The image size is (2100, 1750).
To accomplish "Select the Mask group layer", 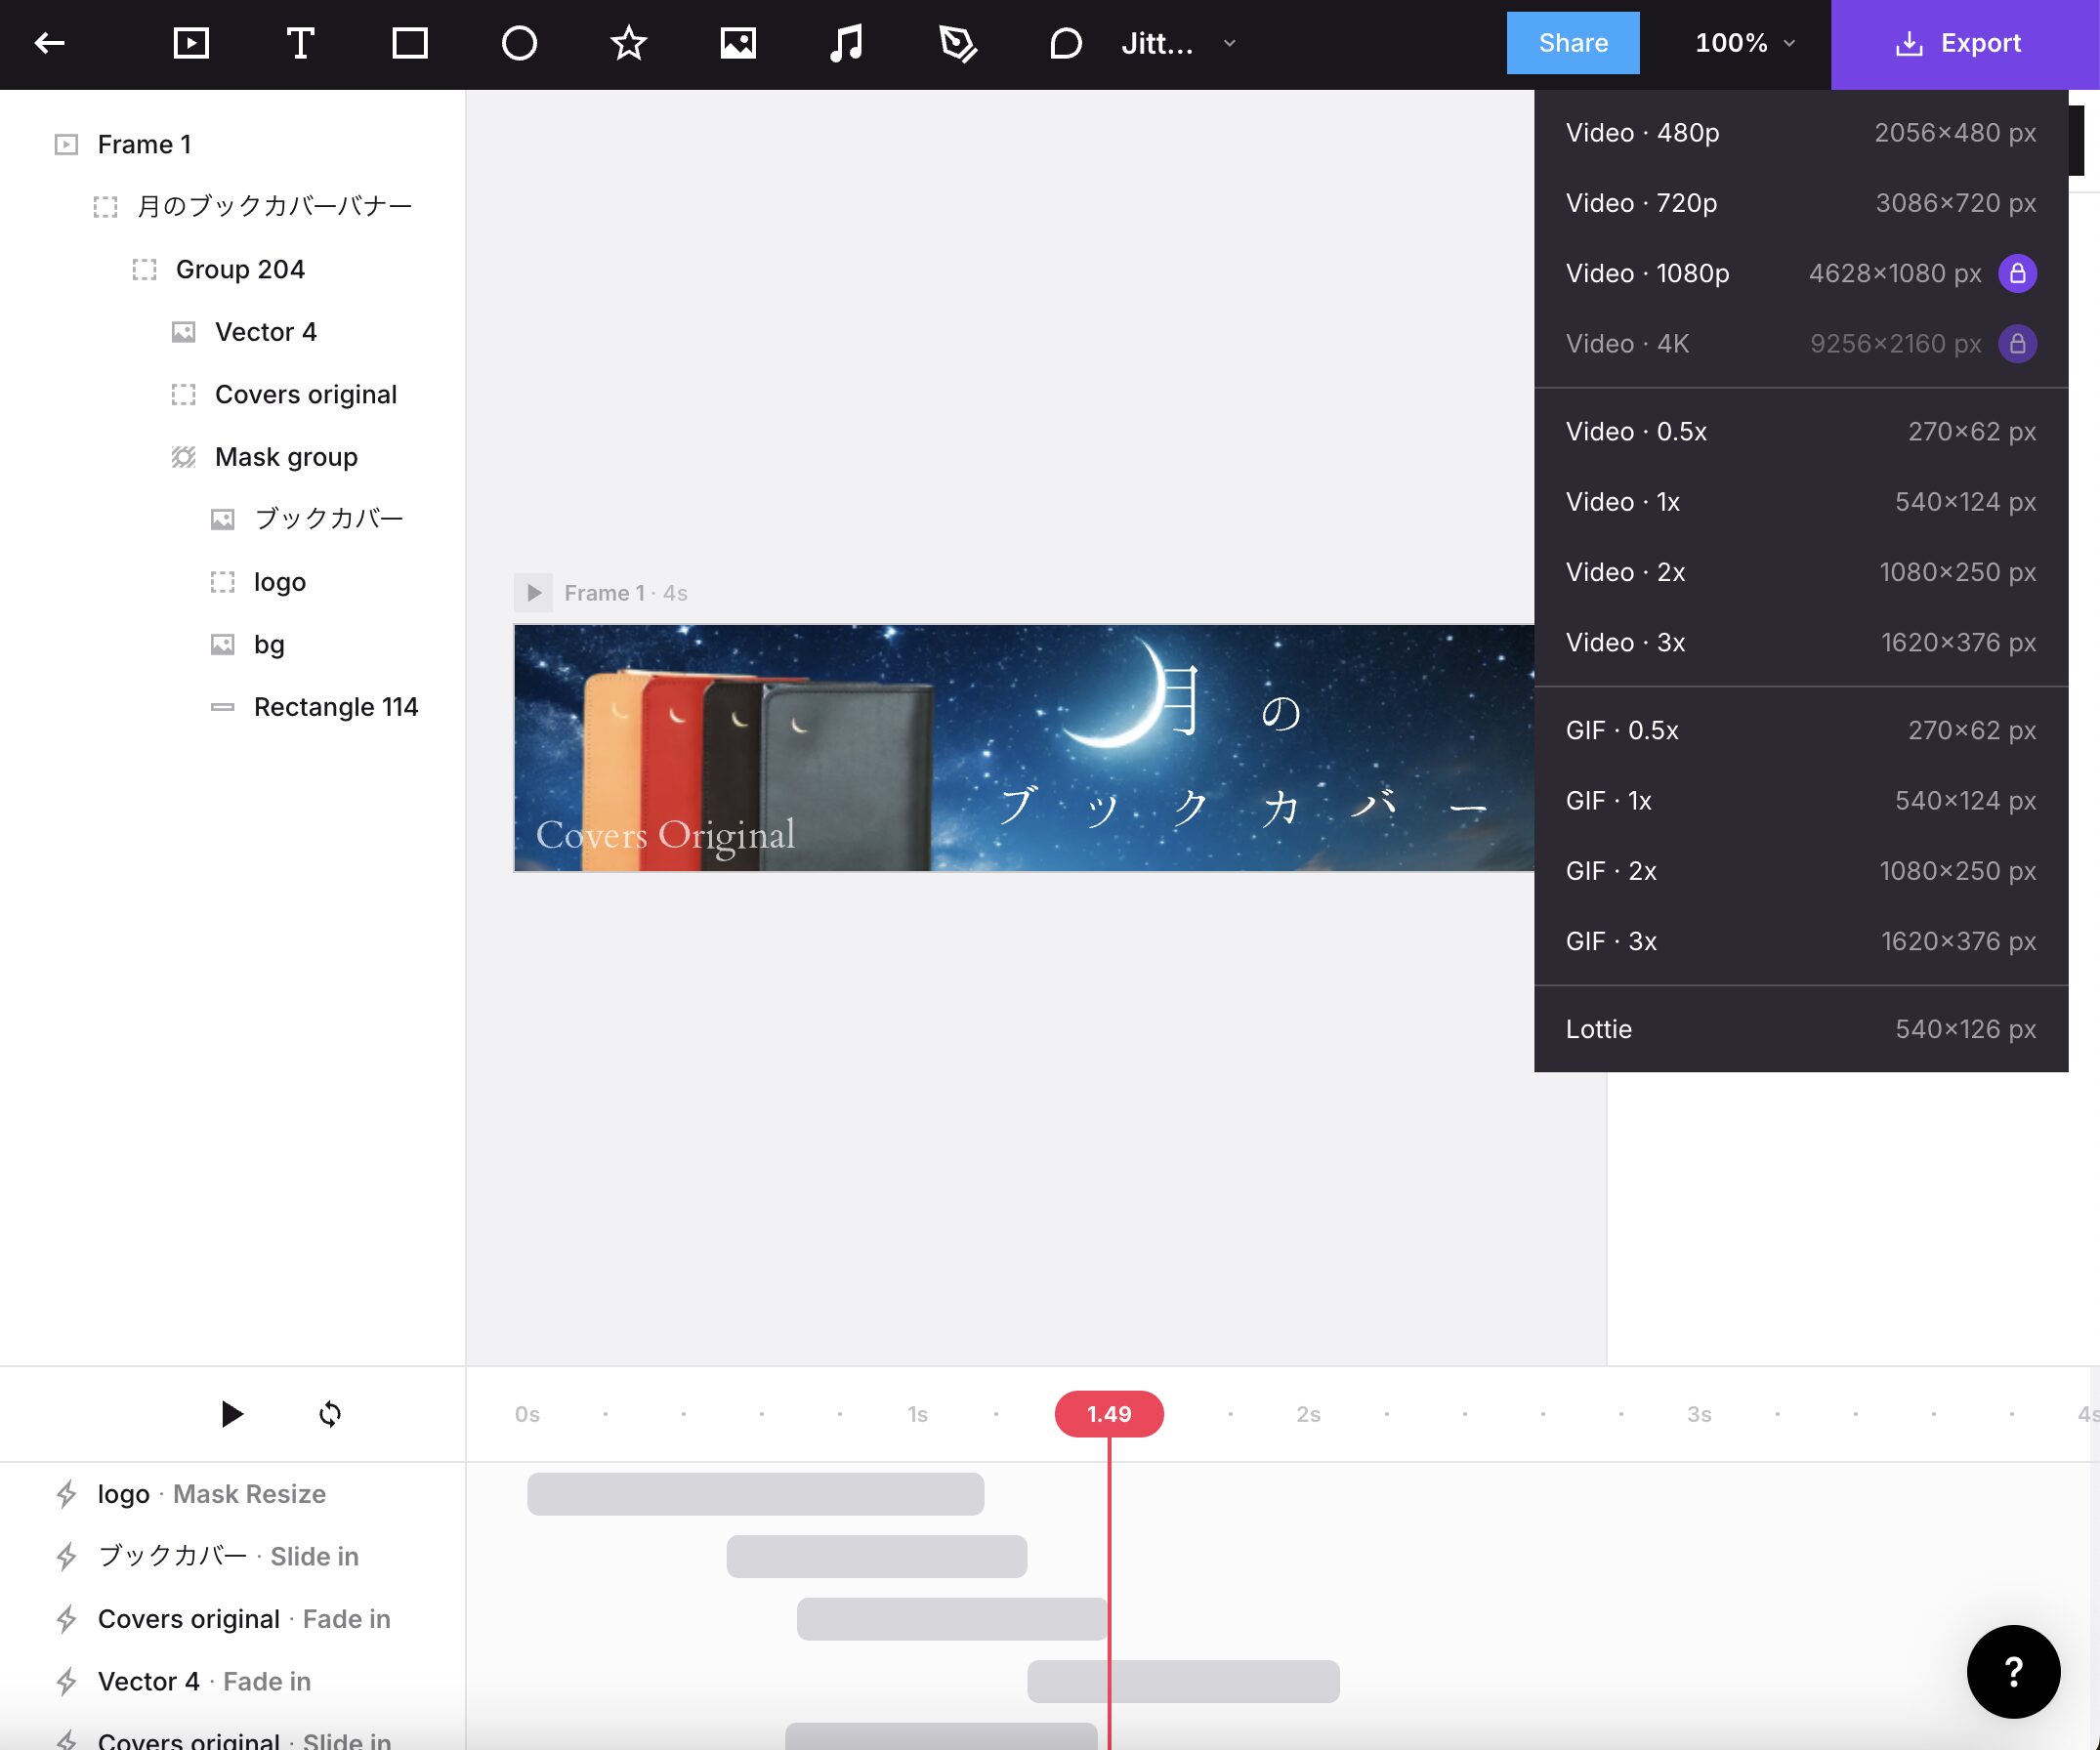I will (x=286, y=457).
